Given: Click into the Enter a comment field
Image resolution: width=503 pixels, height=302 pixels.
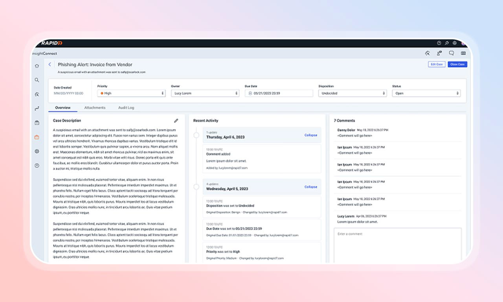Looking at the screenshot, I should (x=398, y=245).
